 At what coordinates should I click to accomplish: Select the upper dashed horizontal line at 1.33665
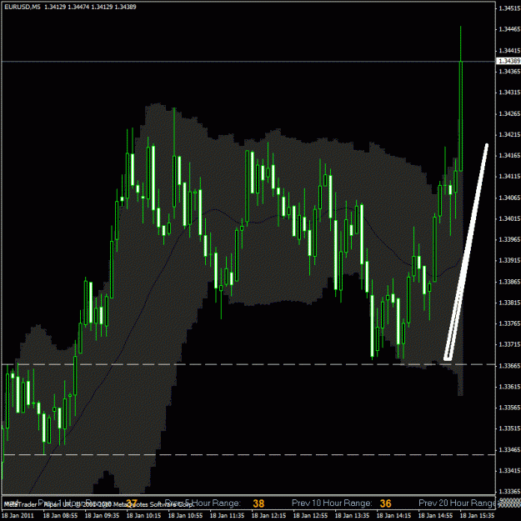(248, 364)
